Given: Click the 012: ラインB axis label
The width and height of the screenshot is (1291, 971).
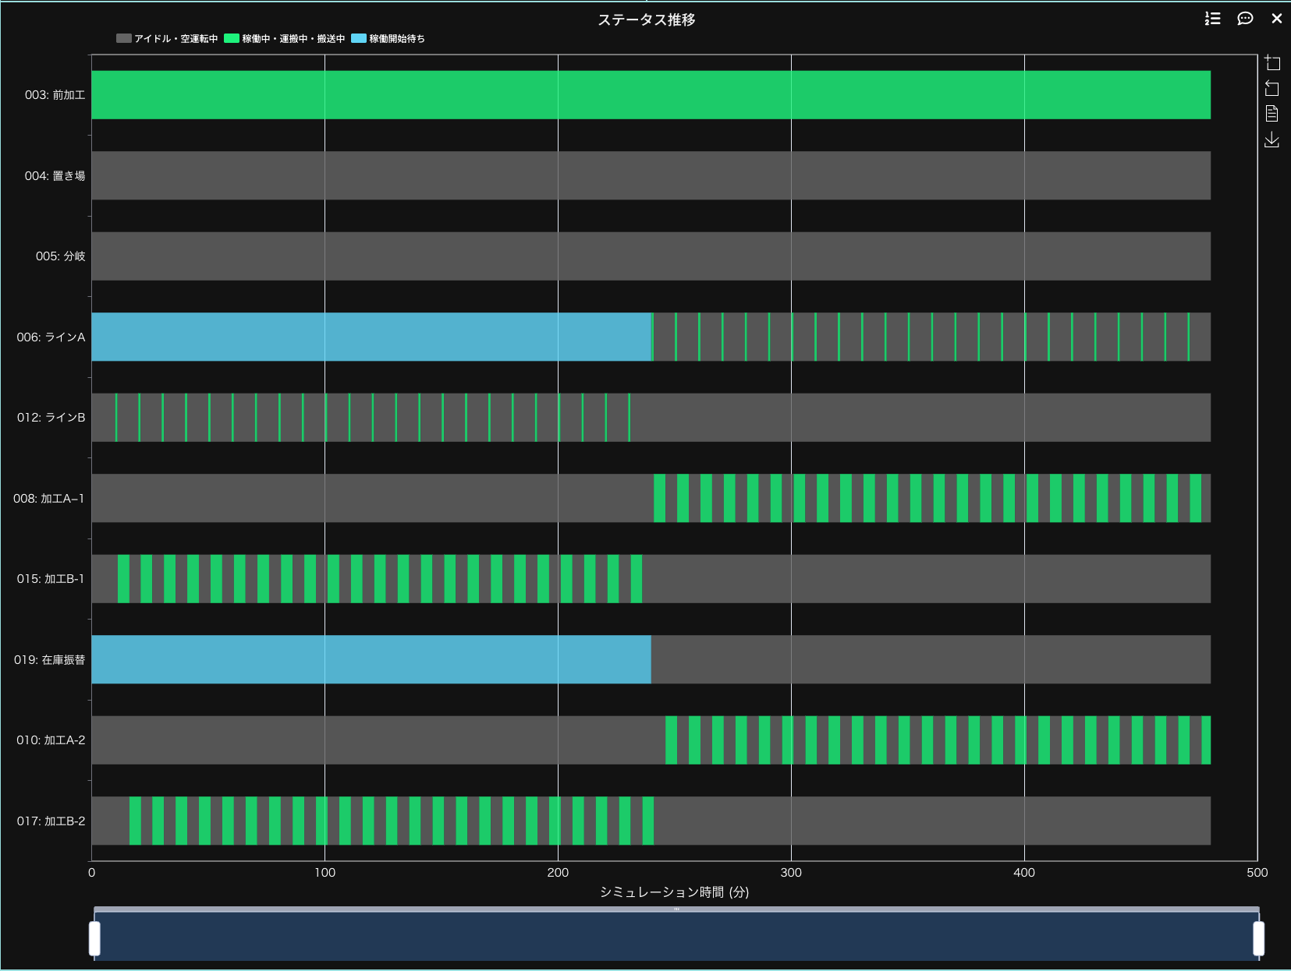Looking at the screenshot, I should (x=51, y=418).
